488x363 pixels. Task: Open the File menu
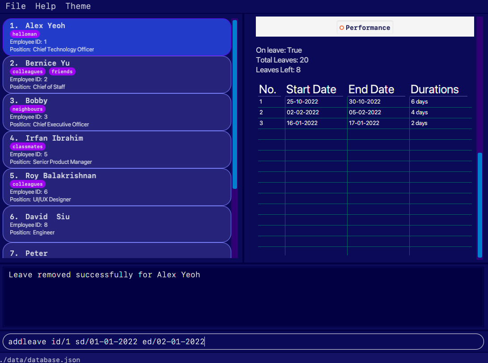16,6
